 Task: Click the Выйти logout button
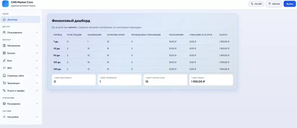(289, 4)
